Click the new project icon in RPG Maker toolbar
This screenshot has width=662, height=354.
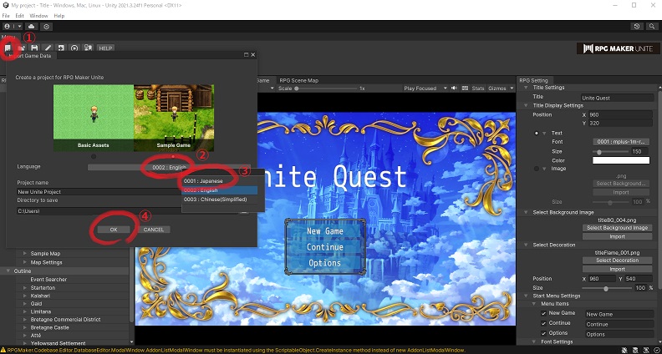coord(8,48)
